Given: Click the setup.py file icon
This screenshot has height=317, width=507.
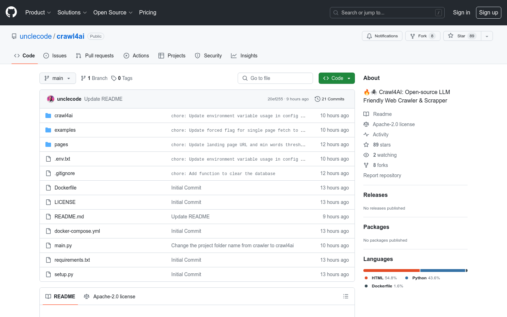Looking at the screenshot, I should pyautogui.click(x=48, y=274).
